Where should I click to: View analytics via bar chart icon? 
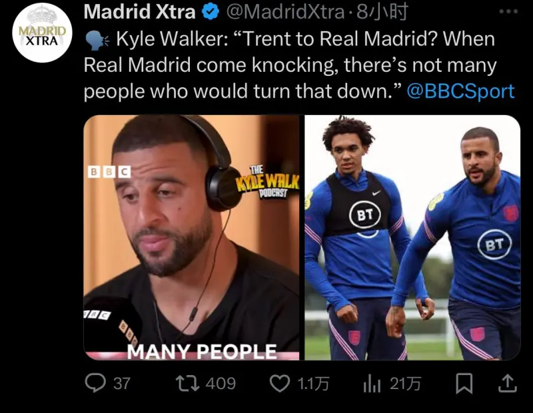(x=372, y=384)
